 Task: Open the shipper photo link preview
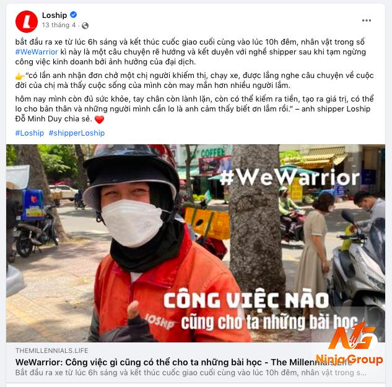coord(196,243)
